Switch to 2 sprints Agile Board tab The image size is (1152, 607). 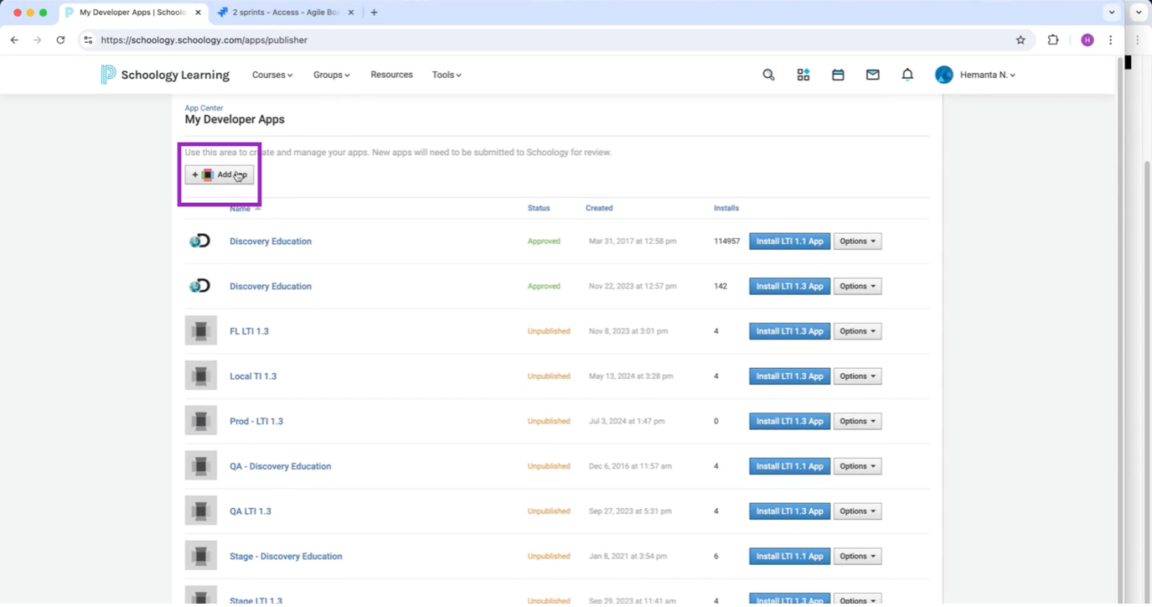pos(285,13)
